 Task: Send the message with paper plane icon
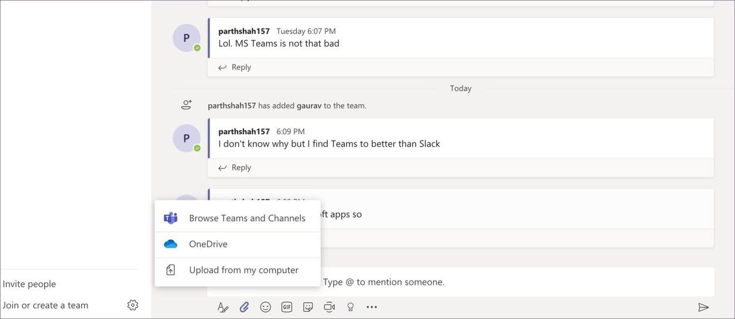703,307
